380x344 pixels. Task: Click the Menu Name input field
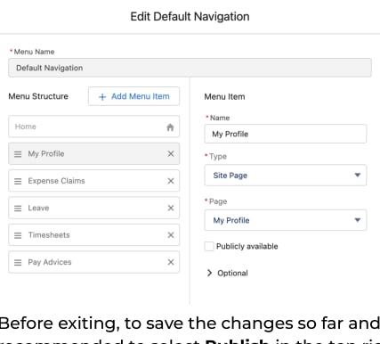point(190,68)
